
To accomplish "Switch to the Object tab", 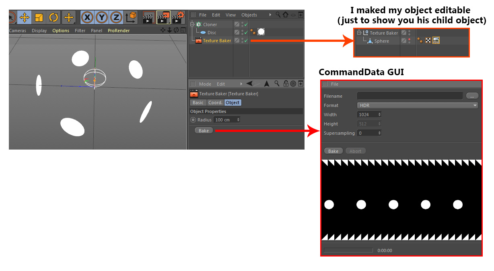I will tap(233, 103).
